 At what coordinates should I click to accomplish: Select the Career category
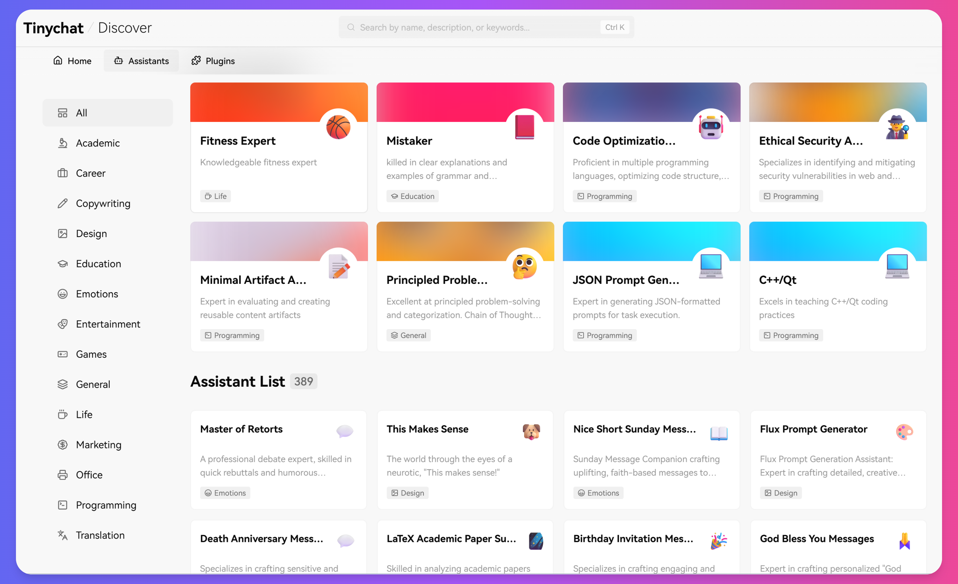coord(108,173)
